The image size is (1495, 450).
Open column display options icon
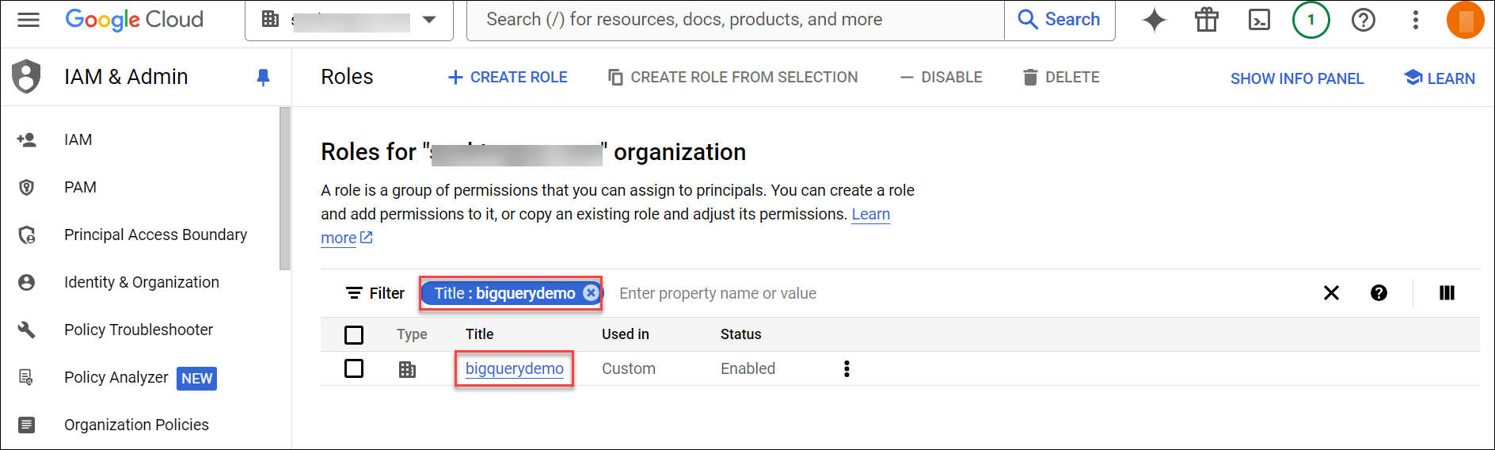pos(1447,293)
